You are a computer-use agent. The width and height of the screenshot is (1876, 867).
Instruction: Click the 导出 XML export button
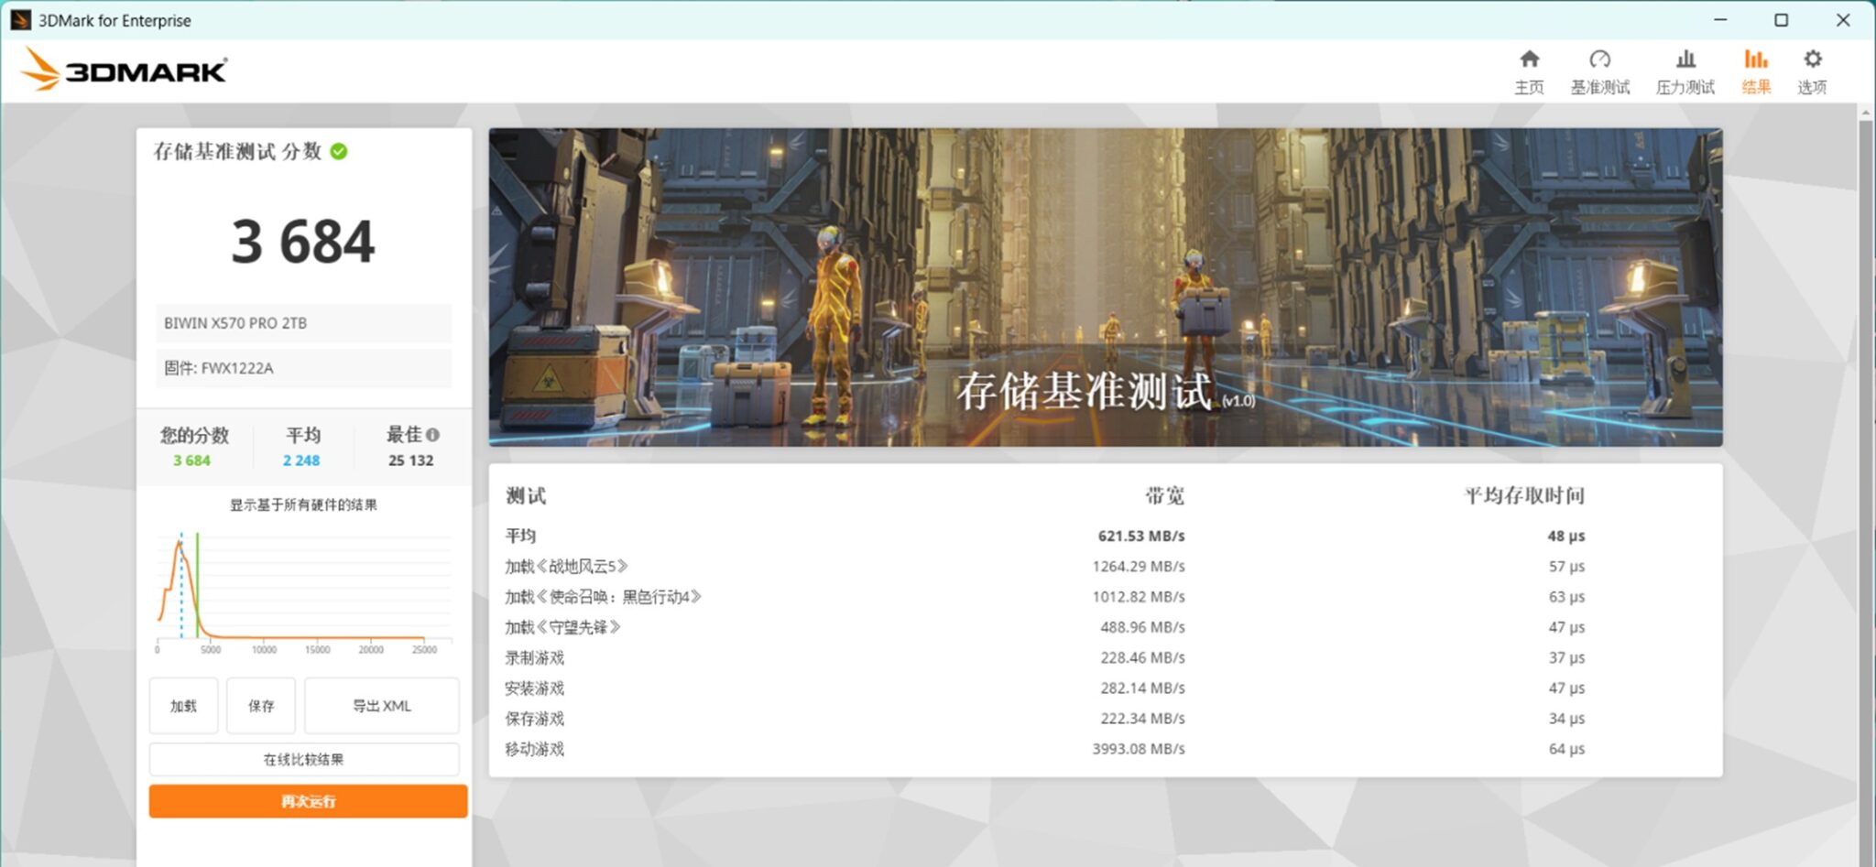(382, 706)
